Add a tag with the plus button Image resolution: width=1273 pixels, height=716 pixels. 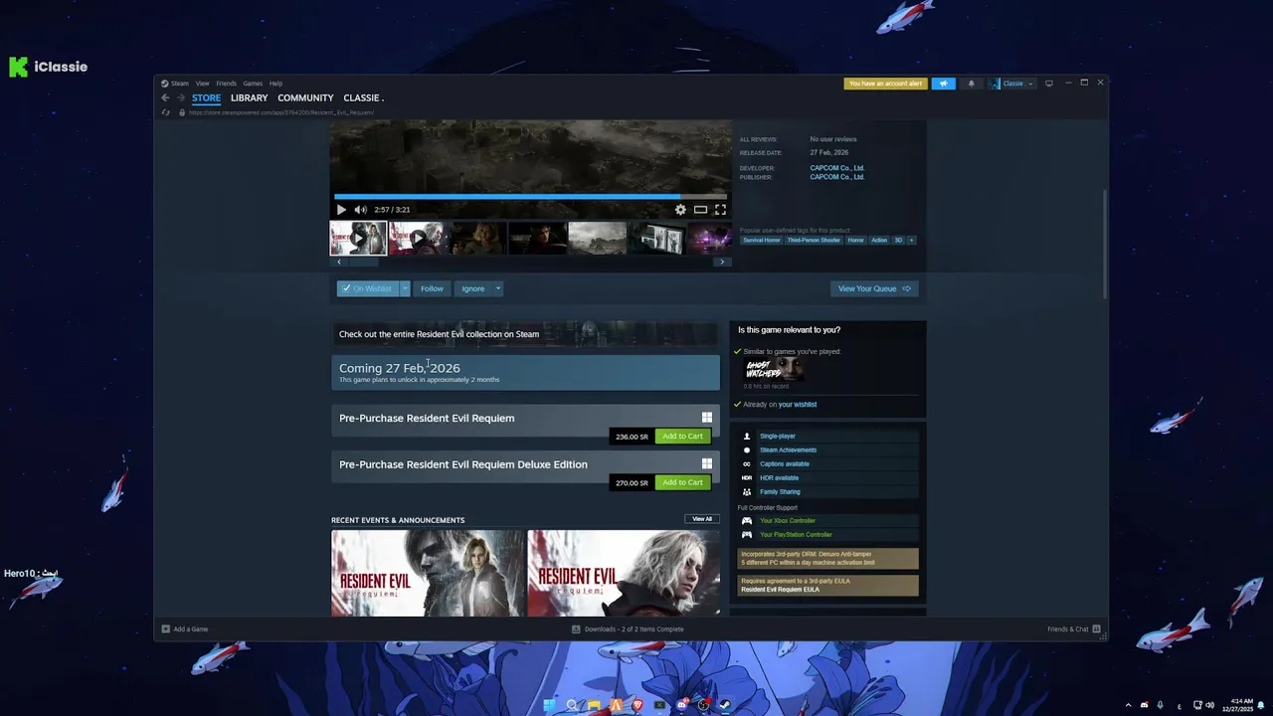911,240
